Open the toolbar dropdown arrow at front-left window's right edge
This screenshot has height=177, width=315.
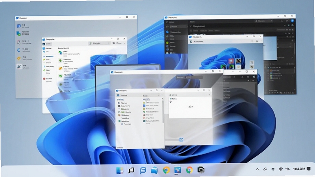[124, 43]
